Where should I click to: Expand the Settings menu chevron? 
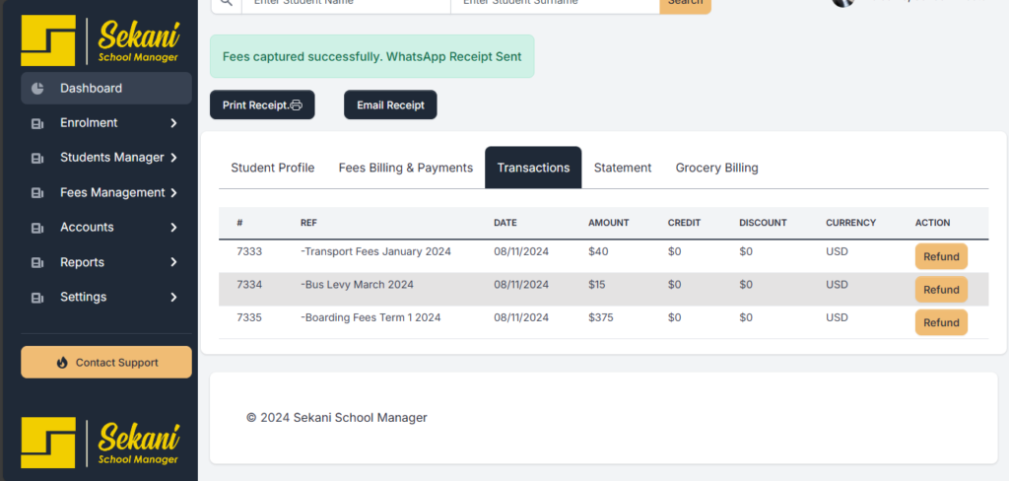click(x=173, y=297)
